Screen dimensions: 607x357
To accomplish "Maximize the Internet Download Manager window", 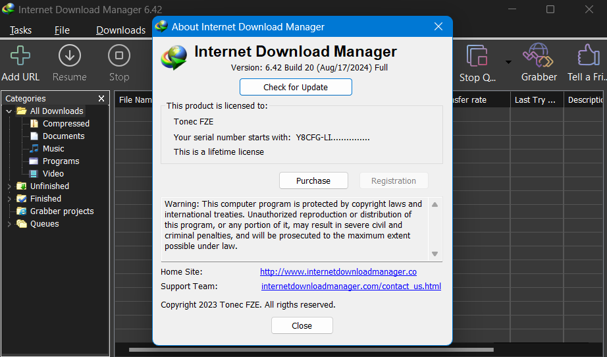I will pos(550,9).
